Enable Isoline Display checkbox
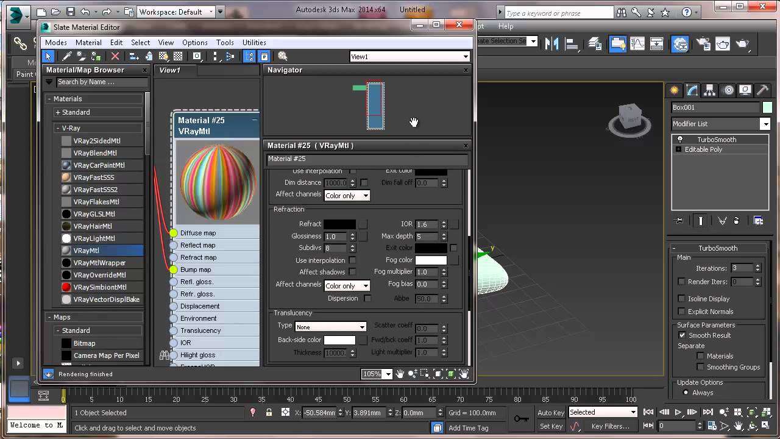The width and height of the screenshot is (780, 439). click(681, 299)
